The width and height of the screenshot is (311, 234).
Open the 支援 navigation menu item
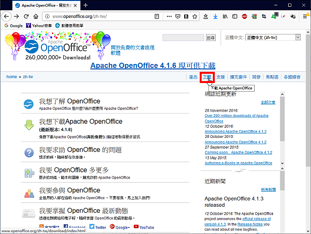[220, 77]
